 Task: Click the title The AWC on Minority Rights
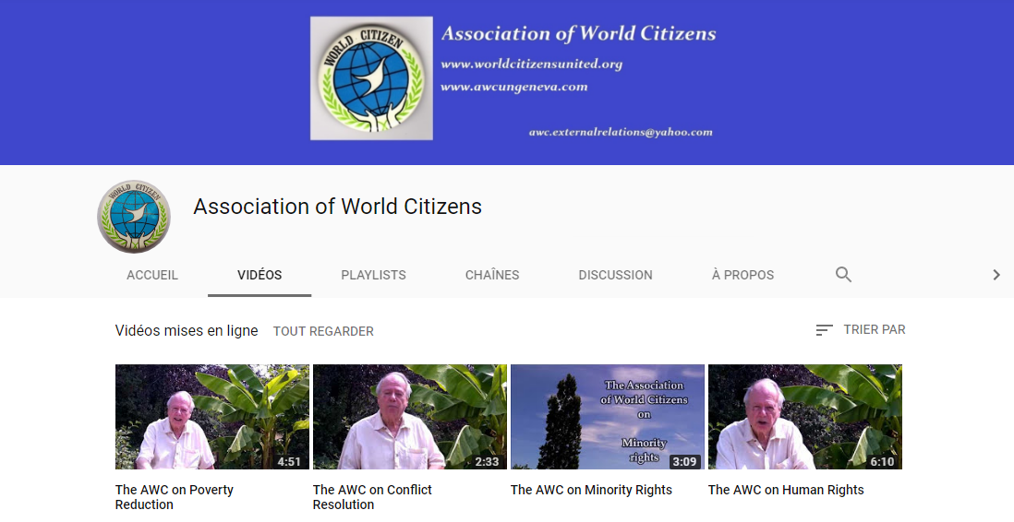click(x=591, y=490)
